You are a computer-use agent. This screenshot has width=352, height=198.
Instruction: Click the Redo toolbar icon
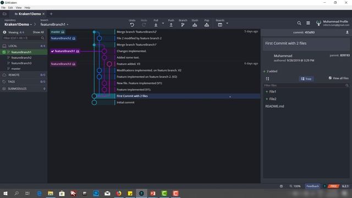(144, 25)
